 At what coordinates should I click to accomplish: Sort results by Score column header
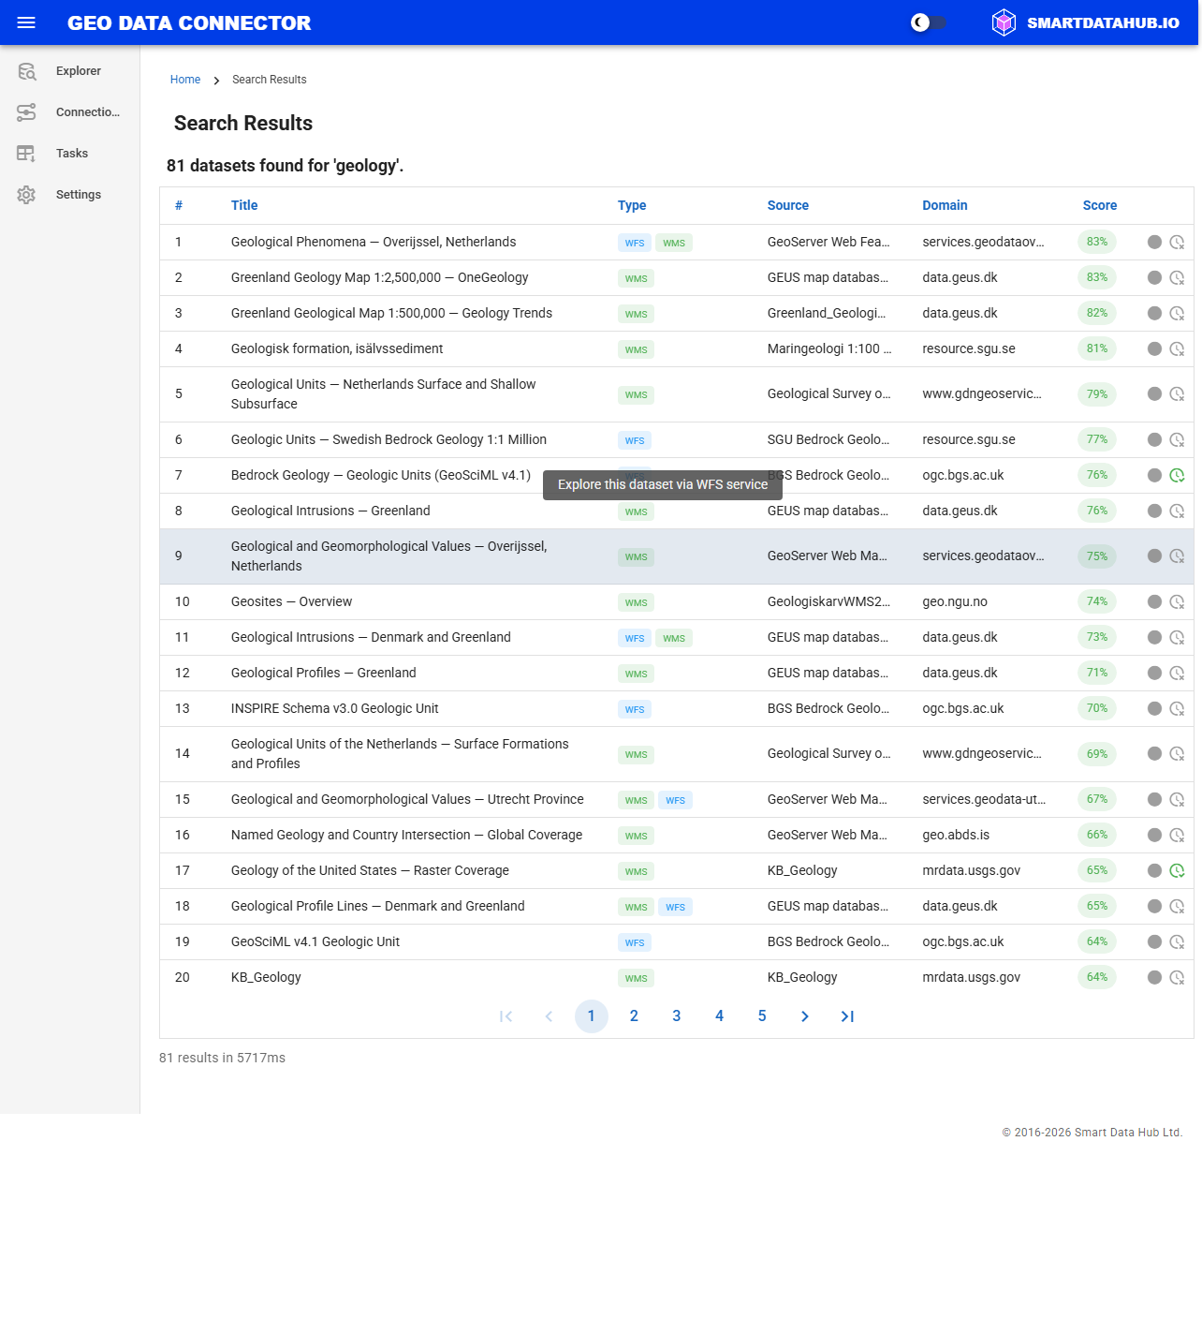[1100, 205]
